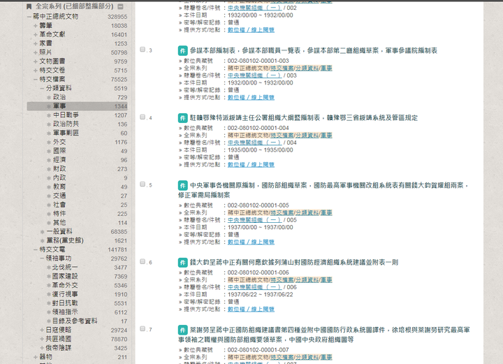This screenshot has width=503, height=364.
Task: Collapse the 分類資料 tree node
Action: point(42,88)
